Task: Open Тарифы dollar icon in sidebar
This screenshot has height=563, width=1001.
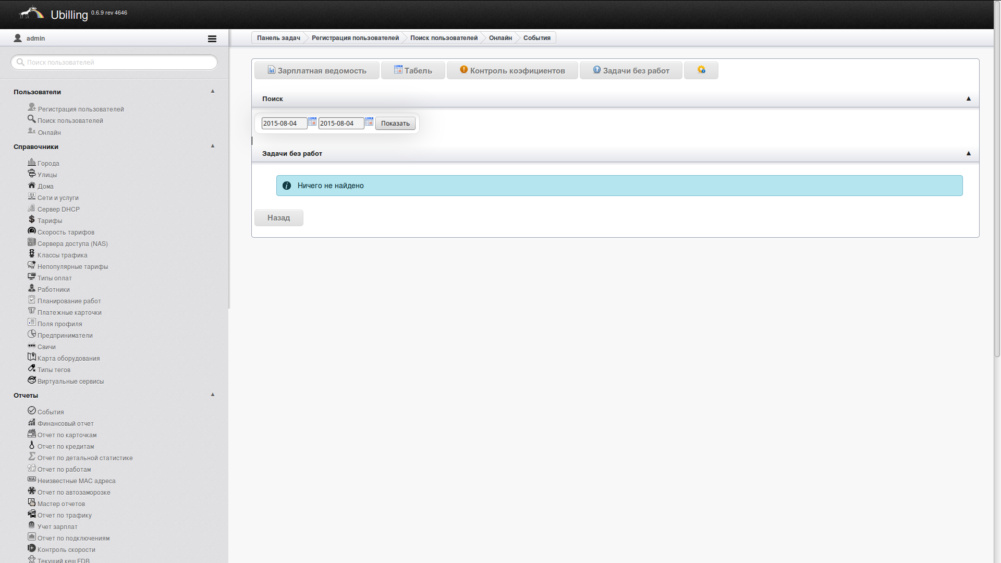Action: pos(32,219)
